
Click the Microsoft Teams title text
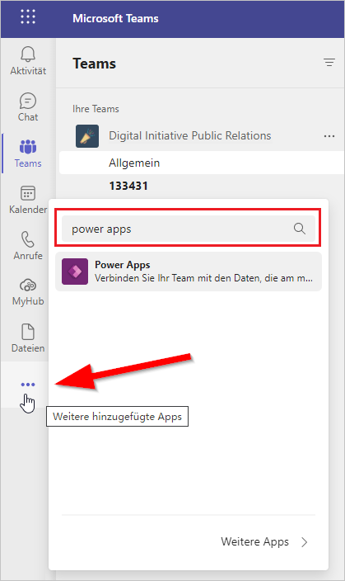point(115,18)
